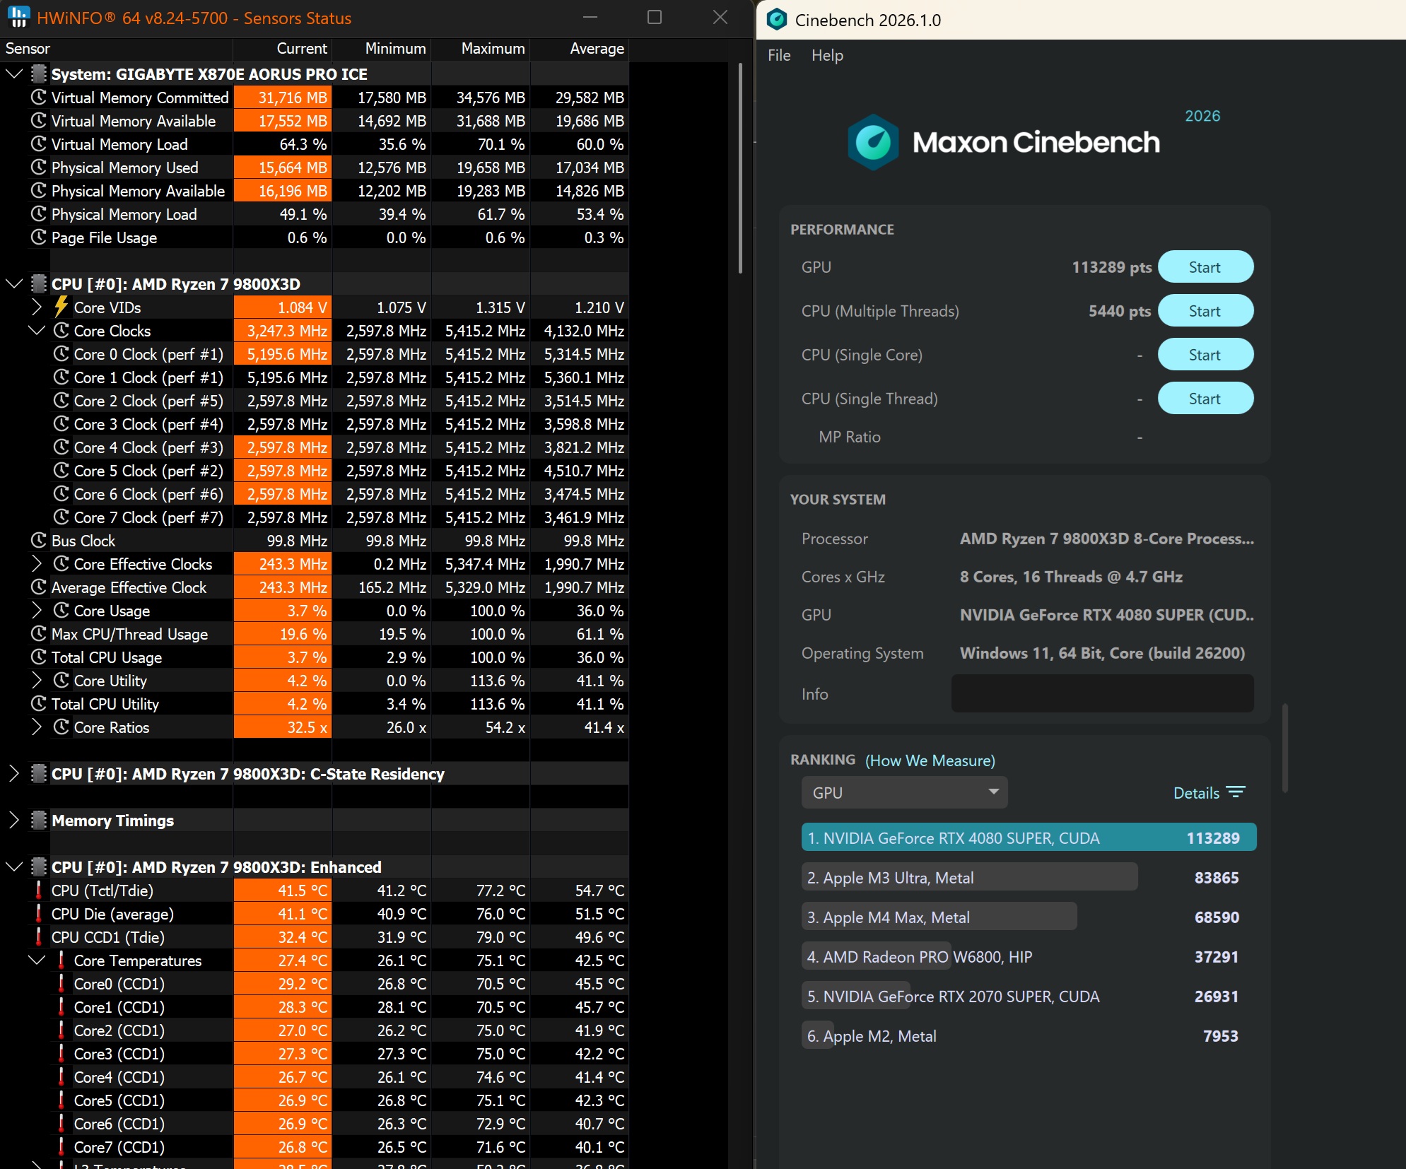Click into the Info text field
The width and height of the screenshot is (1406, 1169).
coord(1102,694)
